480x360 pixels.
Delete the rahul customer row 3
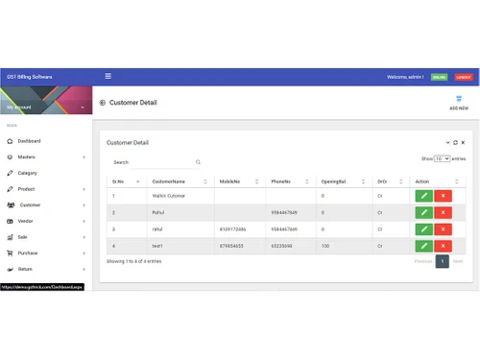(x=443, y=229)
